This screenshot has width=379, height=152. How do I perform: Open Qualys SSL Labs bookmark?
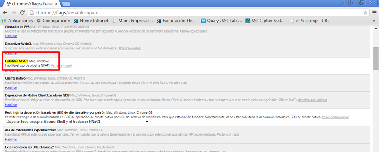click(222, 21)
